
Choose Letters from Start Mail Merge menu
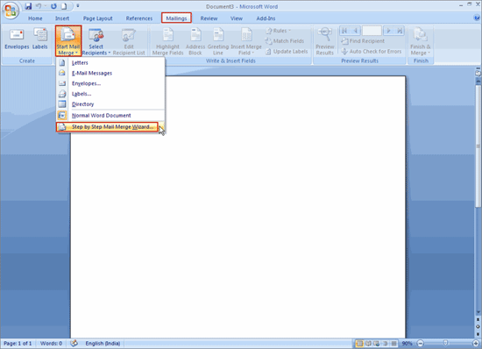click(x=110, y=63)
